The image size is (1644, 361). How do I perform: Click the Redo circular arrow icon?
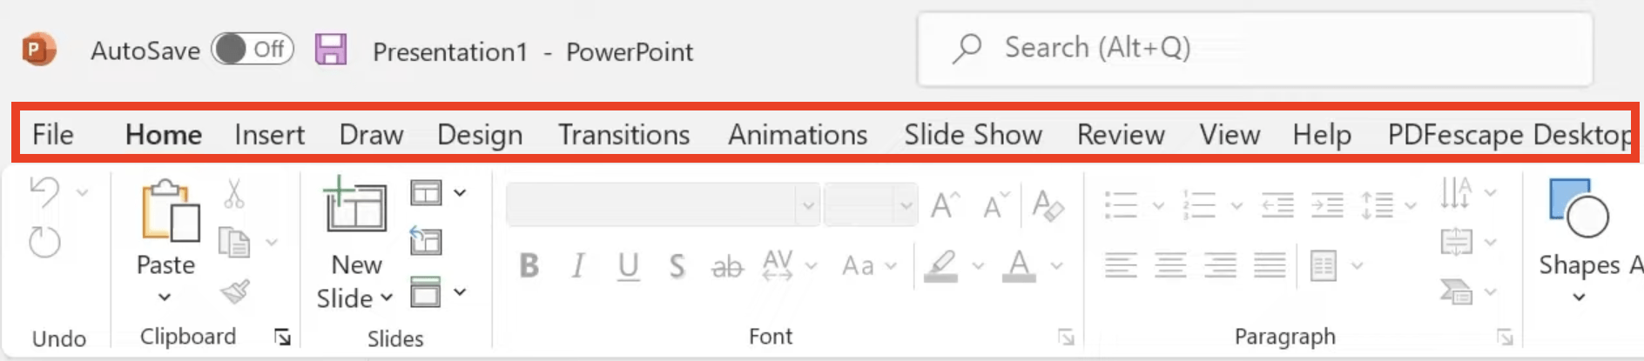[44, 242]
